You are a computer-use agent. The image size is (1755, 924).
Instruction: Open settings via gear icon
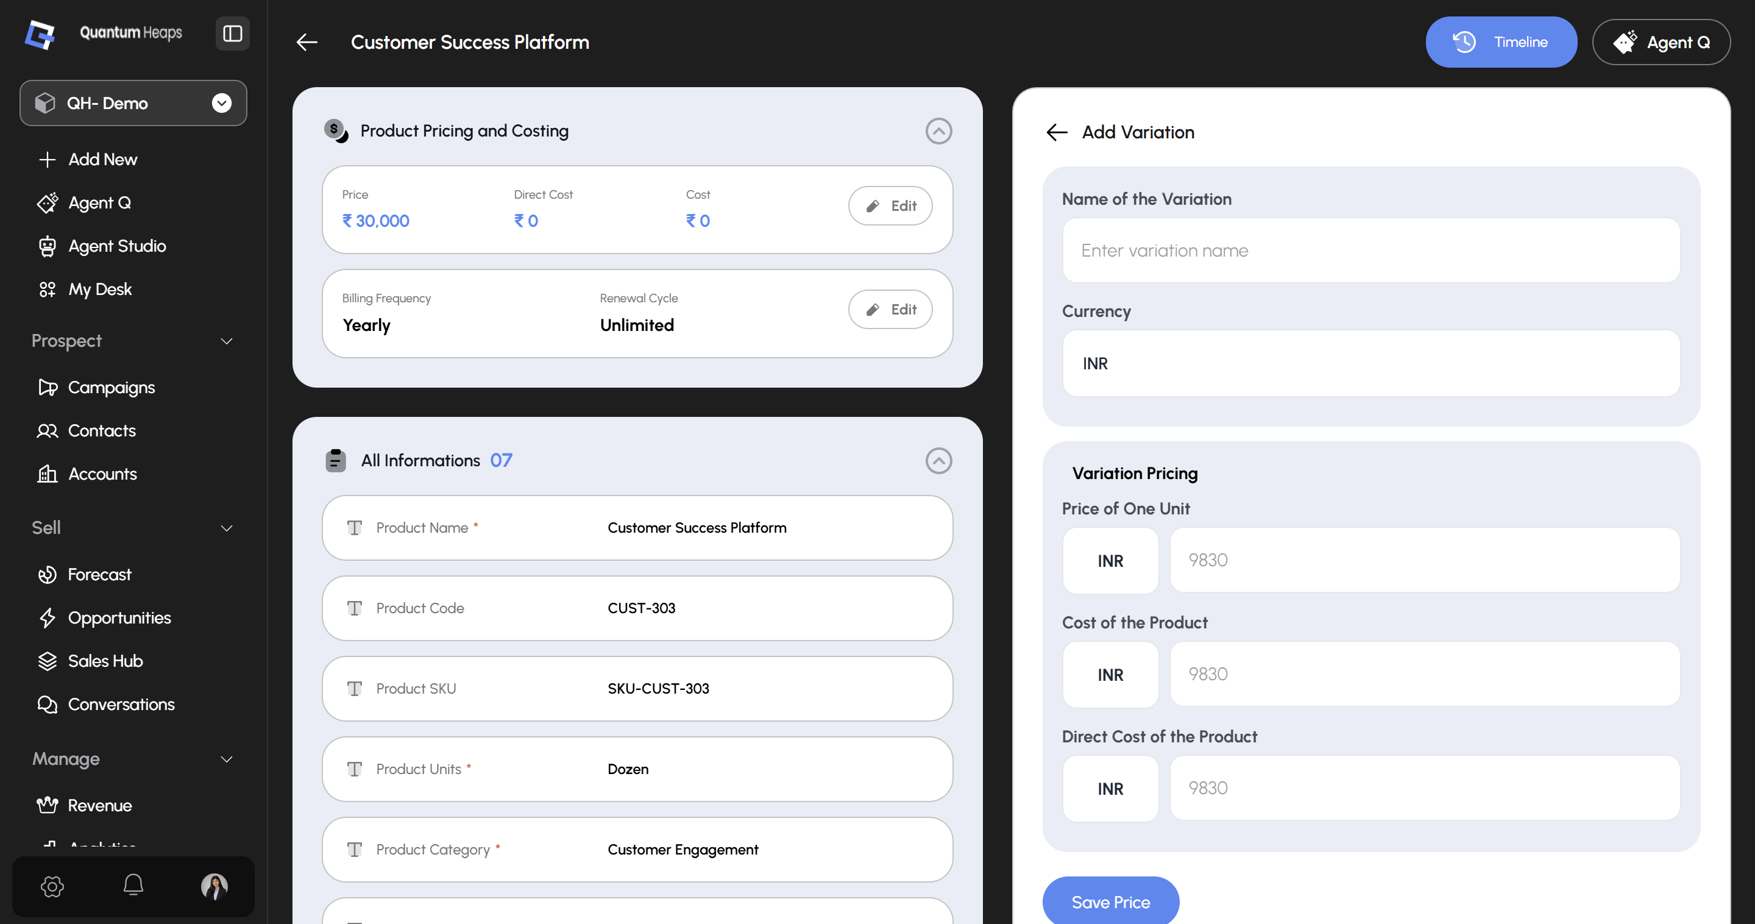[52, 886]
